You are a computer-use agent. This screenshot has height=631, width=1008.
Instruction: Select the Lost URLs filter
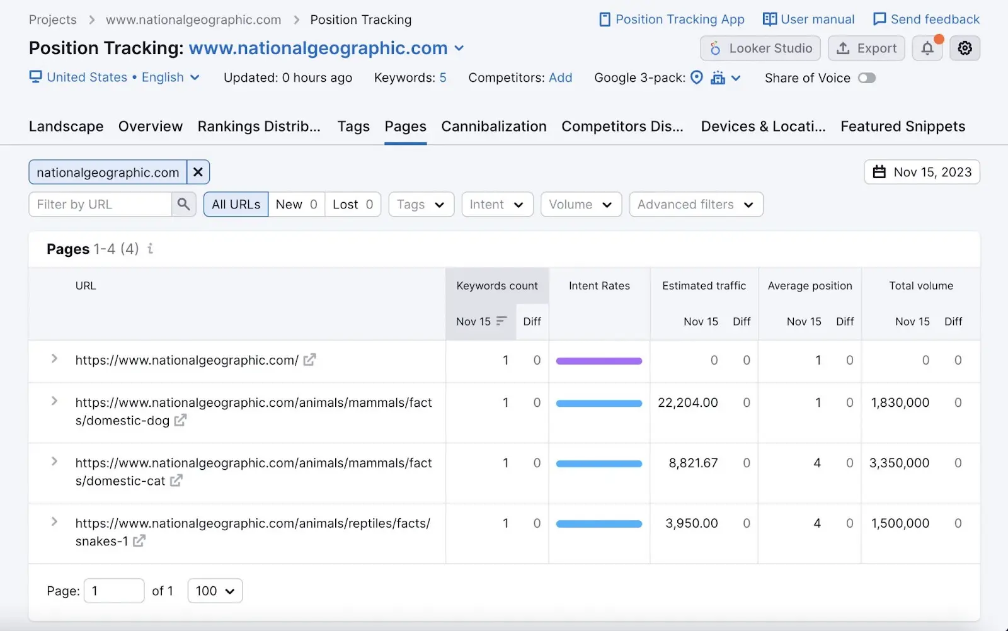(x=353, y=204)
